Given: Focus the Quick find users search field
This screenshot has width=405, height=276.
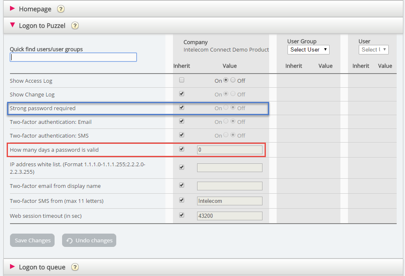Looking at the screenshot, I should tap(73, 57).
